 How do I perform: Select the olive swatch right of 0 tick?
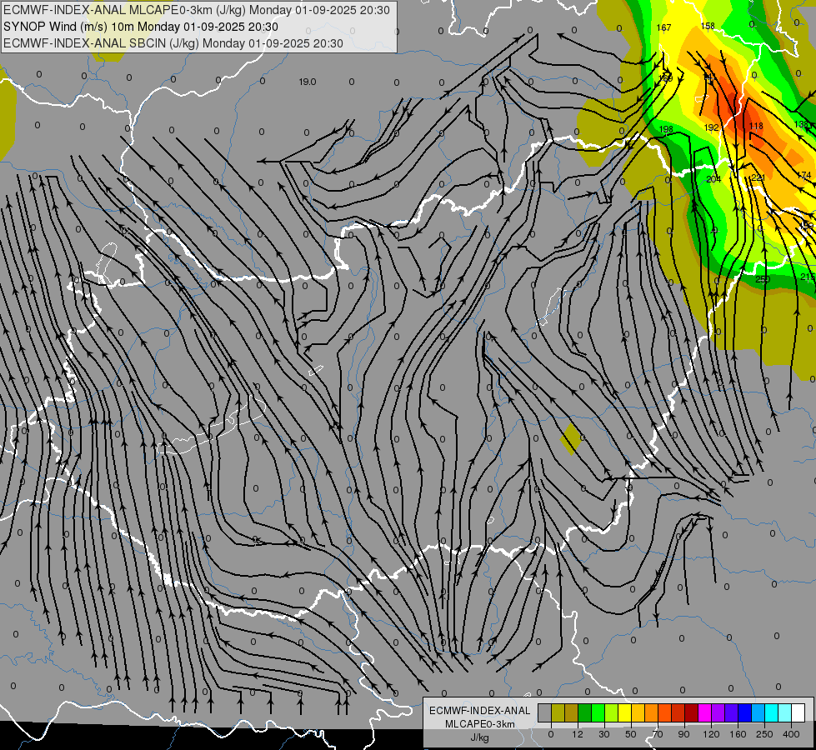point(558,712)
